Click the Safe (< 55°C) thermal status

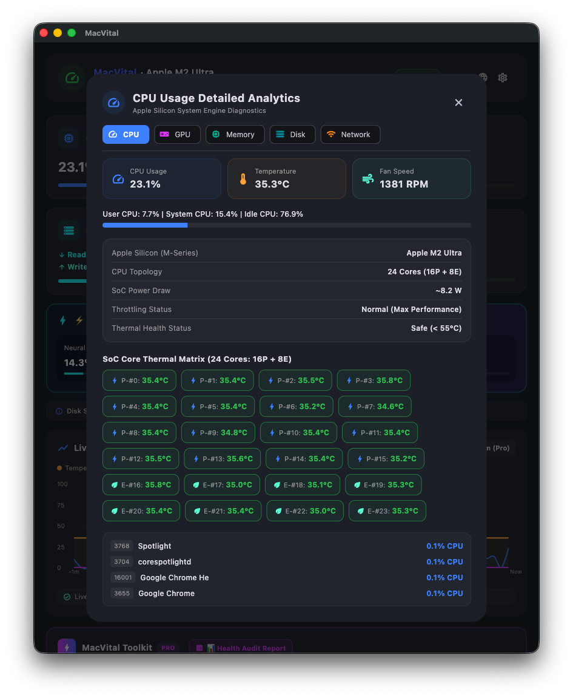pyautogui.click(x=437, y=328)
